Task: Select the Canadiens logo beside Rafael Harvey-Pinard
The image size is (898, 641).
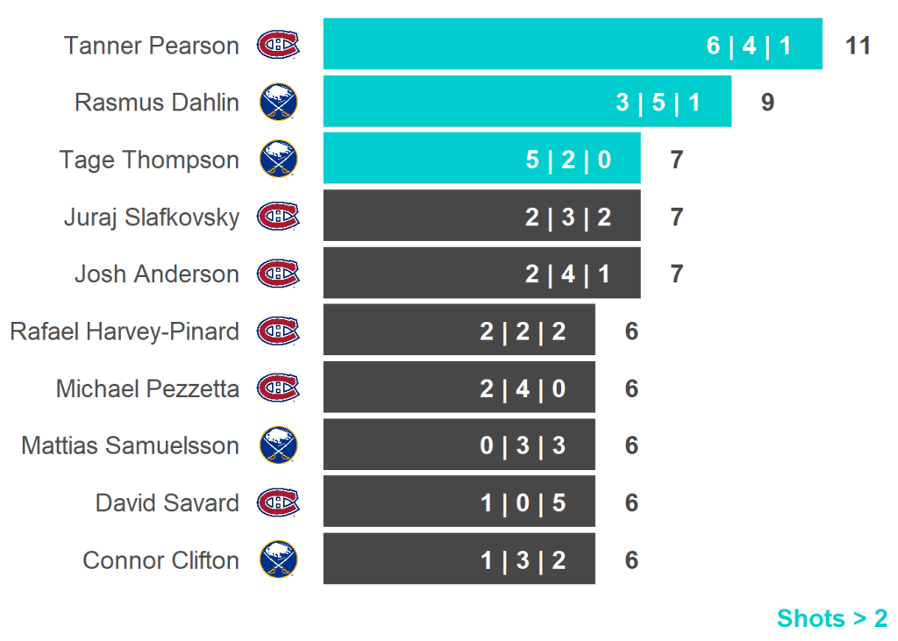Action: click(x=278, y=331)
